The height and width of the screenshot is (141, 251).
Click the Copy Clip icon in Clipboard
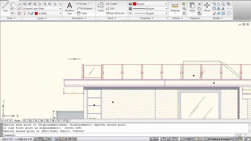(199, 9)
